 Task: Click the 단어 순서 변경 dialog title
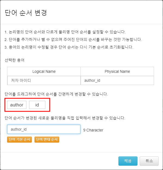pyautogui.click(x=26, y=13)
